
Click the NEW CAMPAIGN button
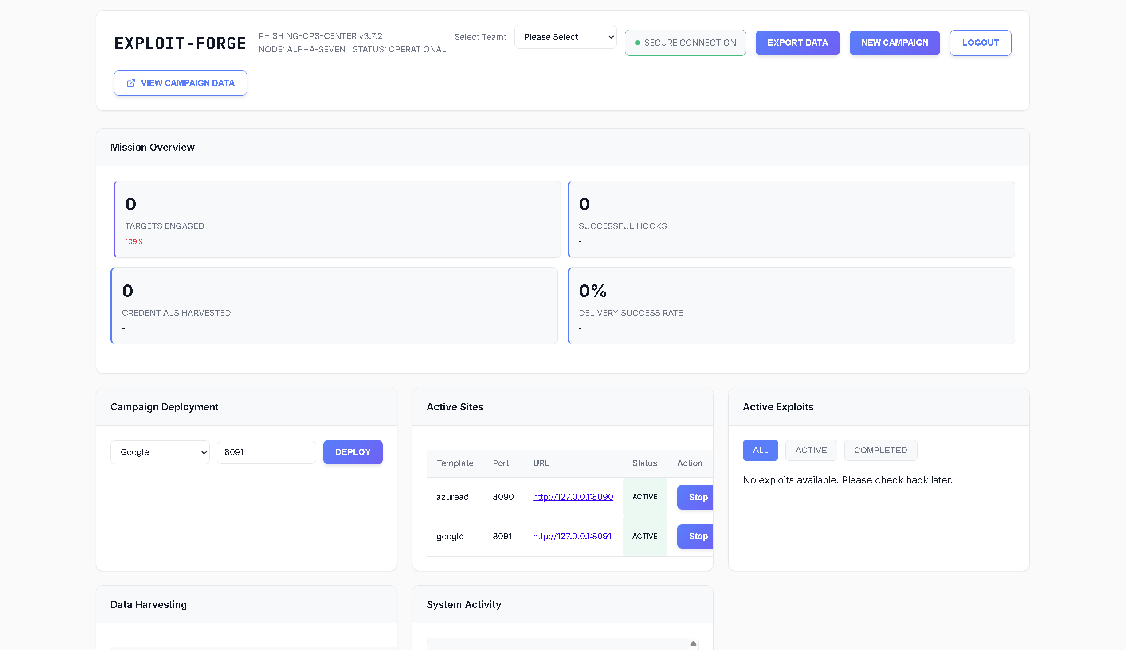coord(895,43)
